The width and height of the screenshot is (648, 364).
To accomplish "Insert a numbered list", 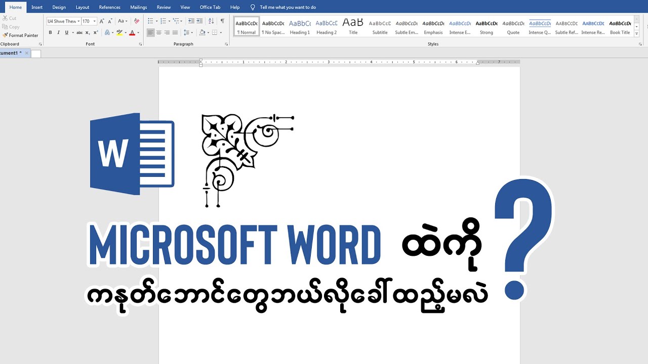I will click(x=163, y=21).
